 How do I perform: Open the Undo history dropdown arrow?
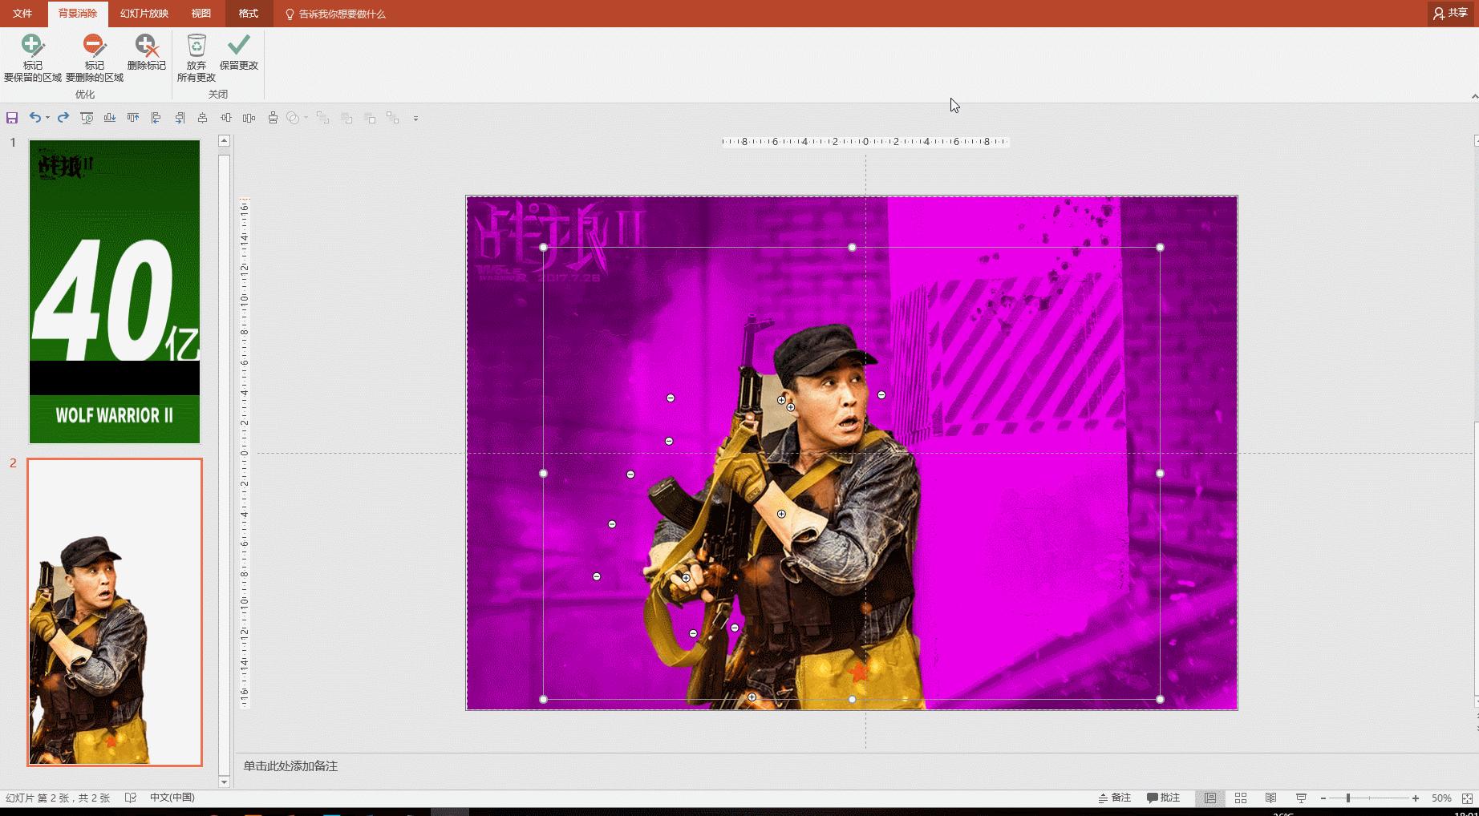[47, 118]
